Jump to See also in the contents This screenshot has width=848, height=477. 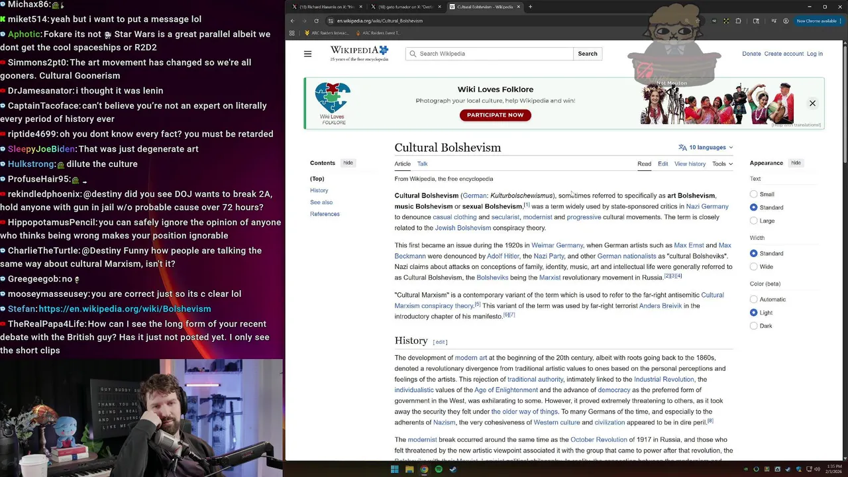click(x=321, y=202)
